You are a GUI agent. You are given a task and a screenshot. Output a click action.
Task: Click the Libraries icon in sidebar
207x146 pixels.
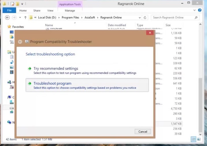click(9, 52)
